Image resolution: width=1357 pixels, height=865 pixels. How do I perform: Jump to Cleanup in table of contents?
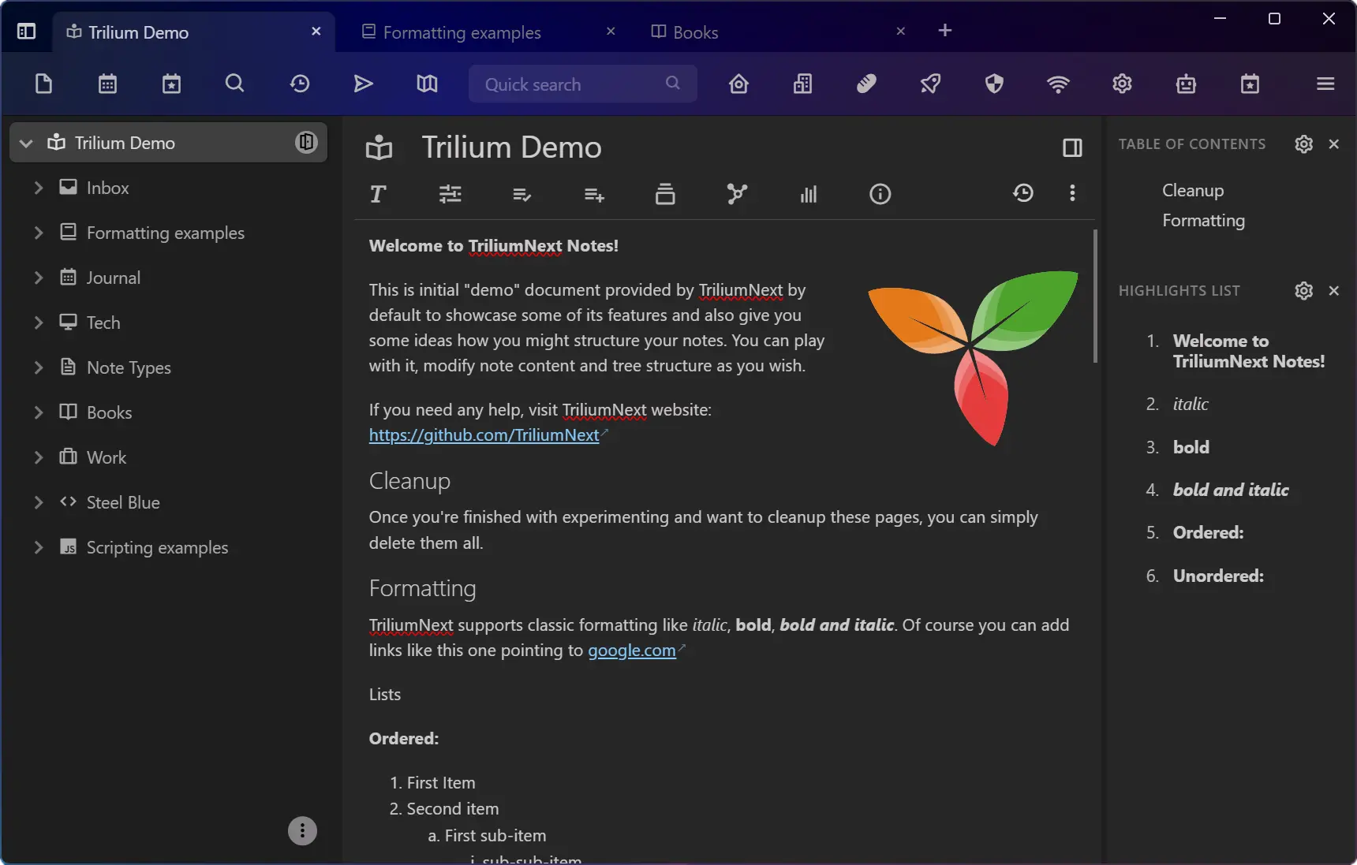click(x=1192, y=191)
